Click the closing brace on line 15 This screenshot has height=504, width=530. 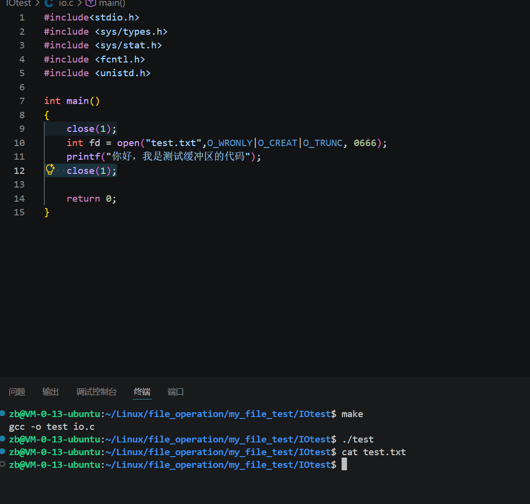pyautogui.click(x=47, y=212)
